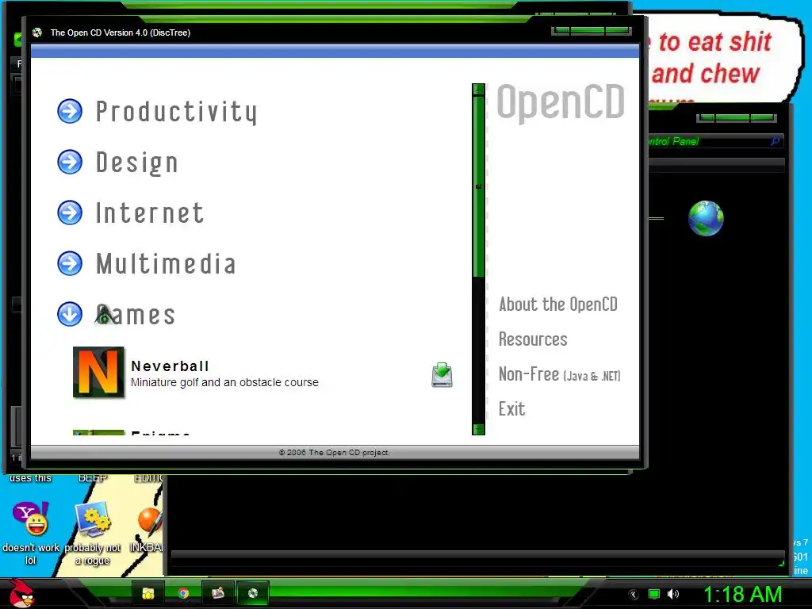Click the scrollbar up arrow

tap(478, 90)
